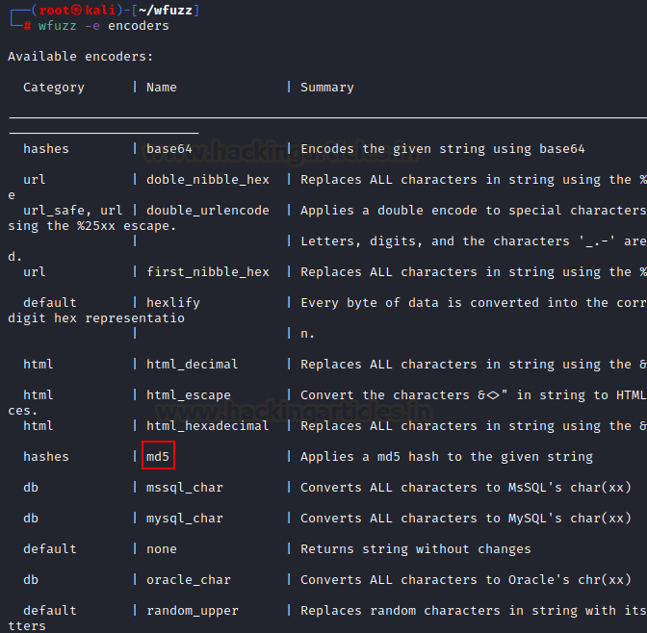Click the Category column header

tap(54, 88)
